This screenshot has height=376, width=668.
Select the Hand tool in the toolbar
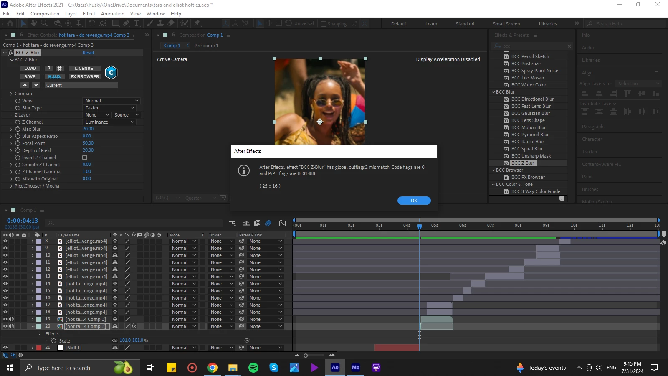click(34, 23)
